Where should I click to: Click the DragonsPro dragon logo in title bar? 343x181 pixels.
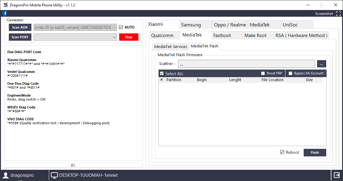[5, 5]
